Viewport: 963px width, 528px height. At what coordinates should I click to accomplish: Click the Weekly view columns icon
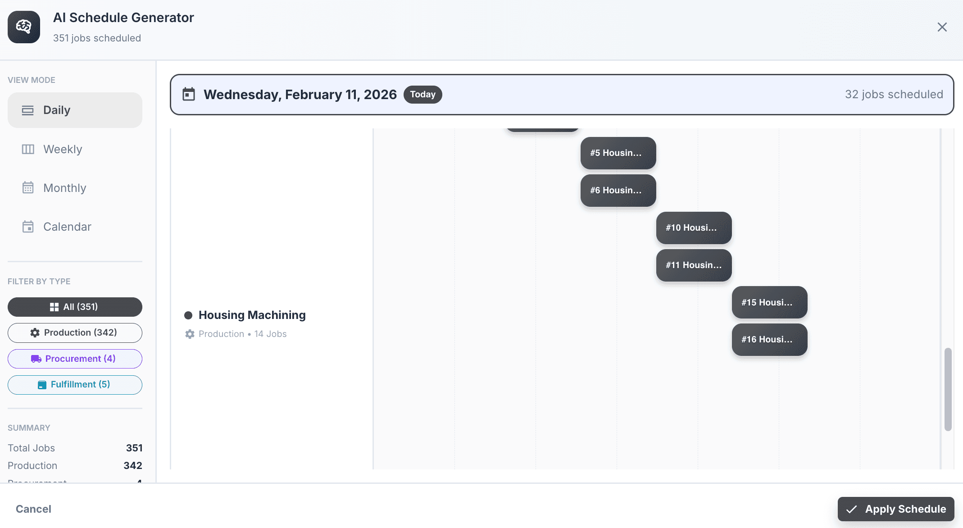point(28,149)
